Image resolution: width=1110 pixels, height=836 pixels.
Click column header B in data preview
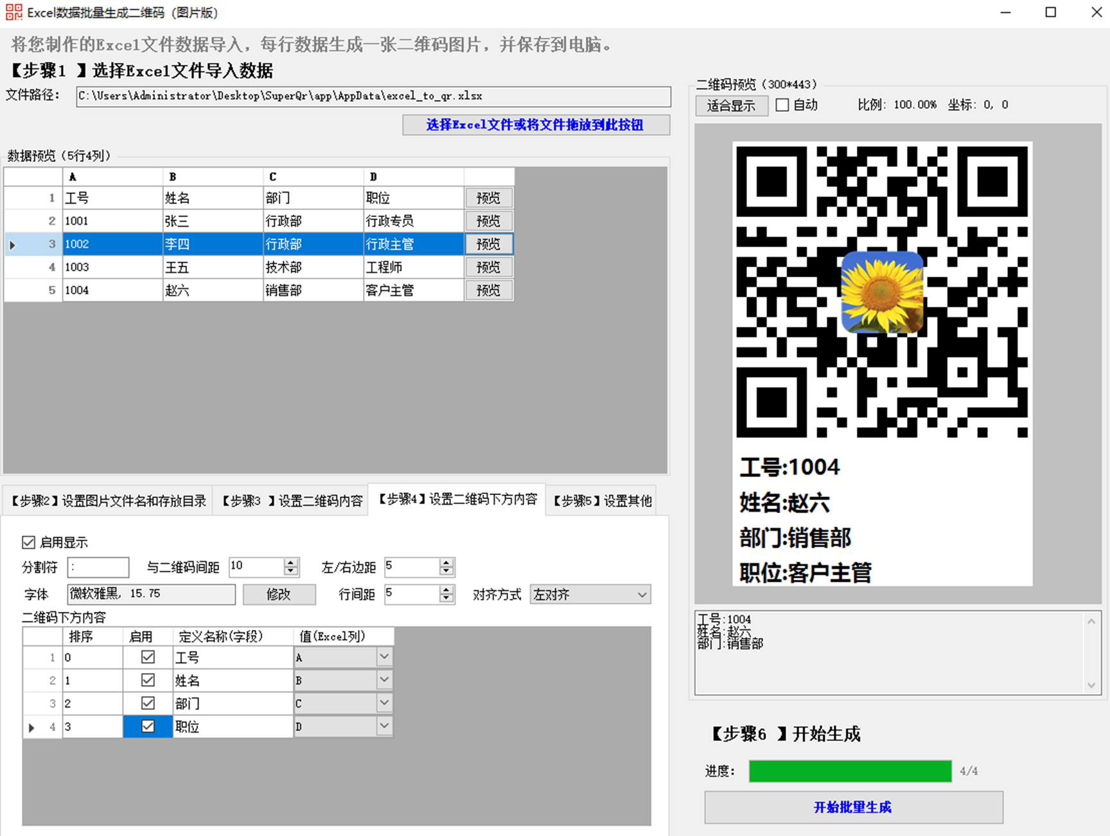213,177
